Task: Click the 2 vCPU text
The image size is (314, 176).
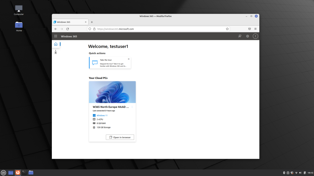Action: point(100,119)
